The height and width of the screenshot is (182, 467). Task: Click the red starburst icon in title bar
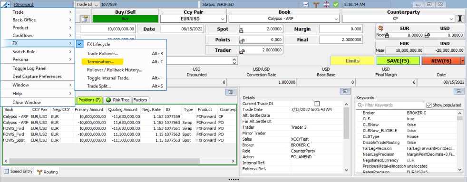326,4
